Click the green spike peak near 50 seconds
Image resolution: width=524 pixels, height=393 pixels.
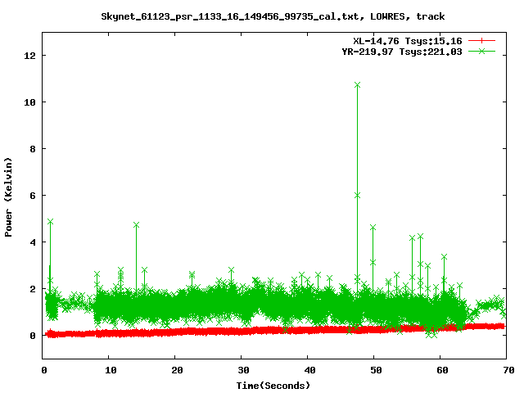tap(373, 227)
